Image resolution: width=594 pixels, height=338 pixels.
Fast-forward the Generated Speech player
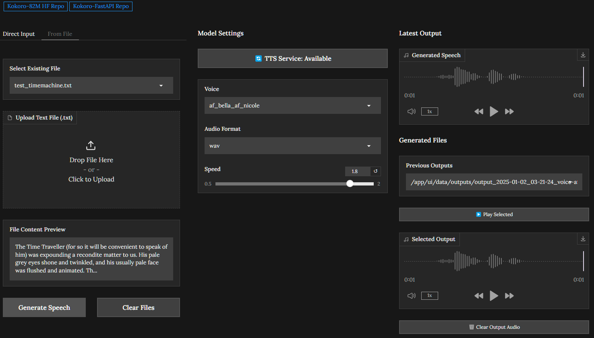509,111
